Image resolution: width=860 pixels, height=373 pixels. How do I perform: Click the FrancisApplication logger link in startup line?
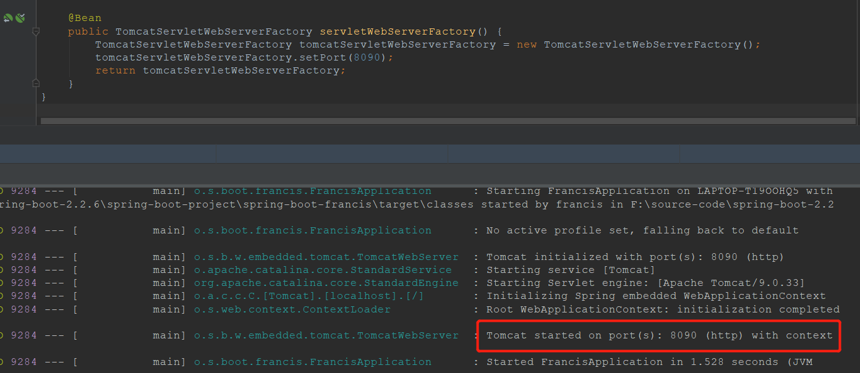tap(312, 191)
